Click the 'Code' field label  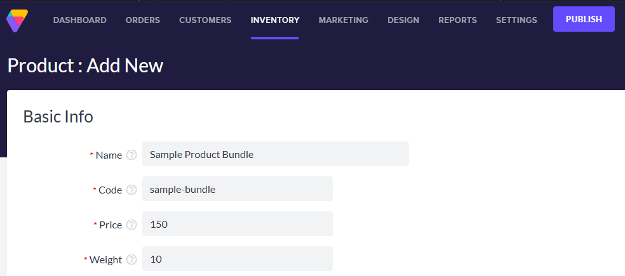110,190
